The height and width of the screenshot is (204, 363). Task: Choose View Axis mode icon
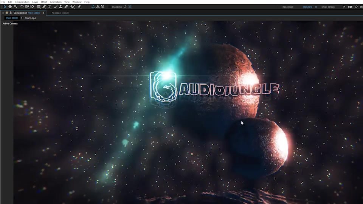[x=103, y=7]
